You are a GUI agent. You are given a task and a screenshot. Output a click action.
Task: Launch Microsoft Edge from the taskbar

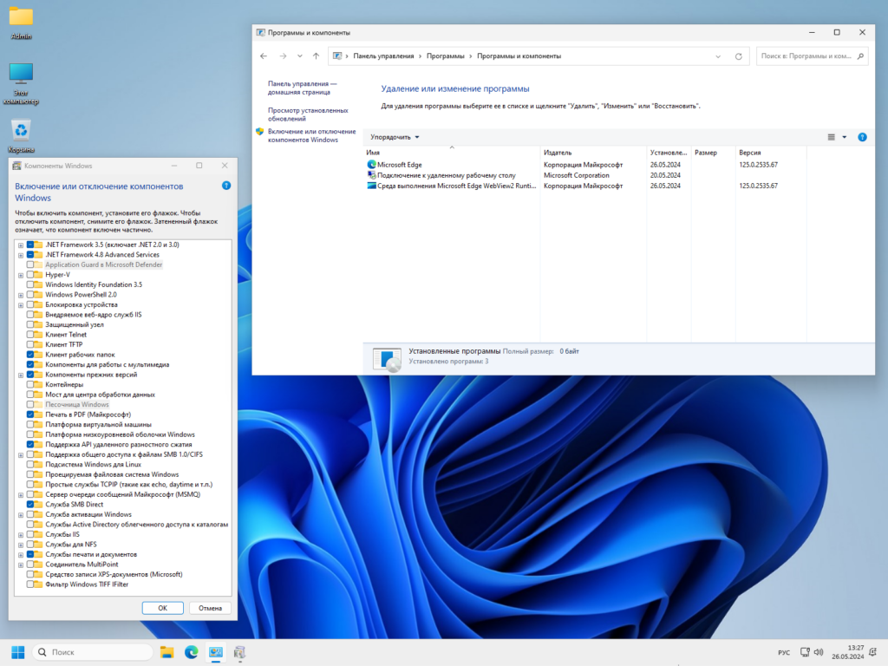click(x=192, y=652)
